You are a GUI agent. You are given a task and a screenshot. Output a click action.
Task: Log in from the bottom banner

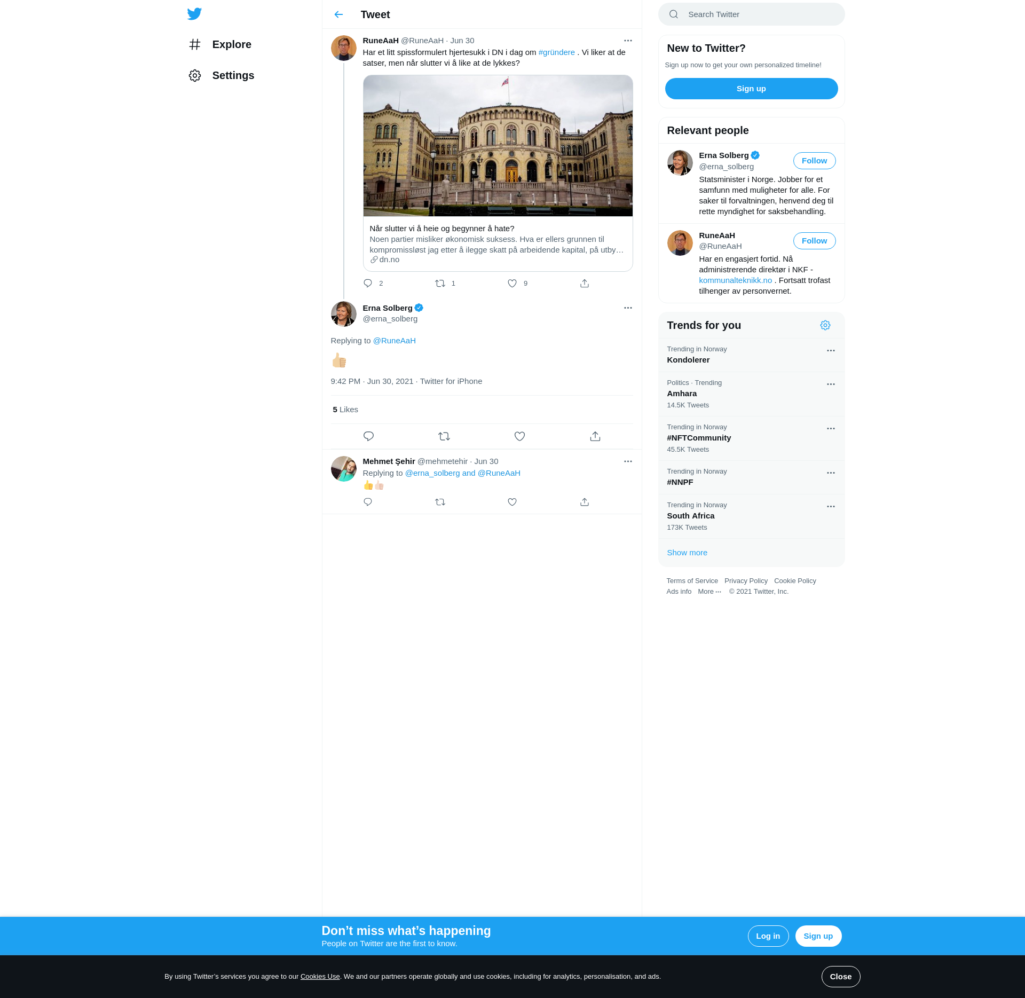[x=768, y=936]
